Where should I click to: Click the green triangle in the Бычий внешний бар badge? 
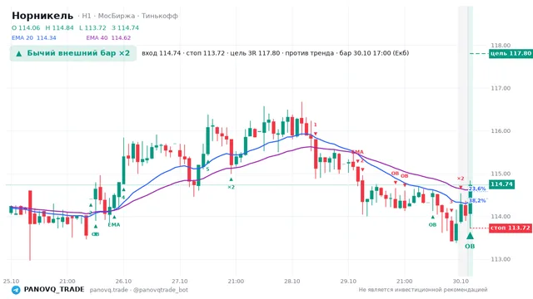tap(19, 53)
